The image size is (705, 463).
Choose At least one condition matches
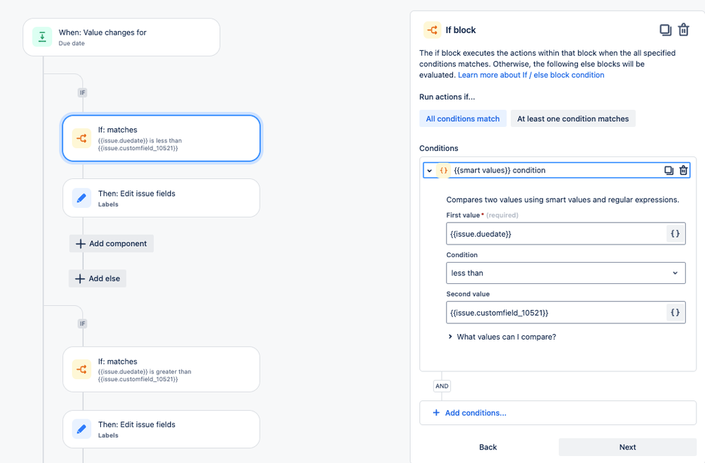[573, 118]
